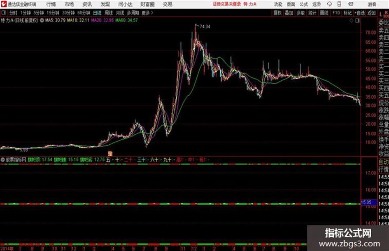Viewport: 389px width, 251px height.
Task: Open the 功能 menu
Action: pos(278,4)
